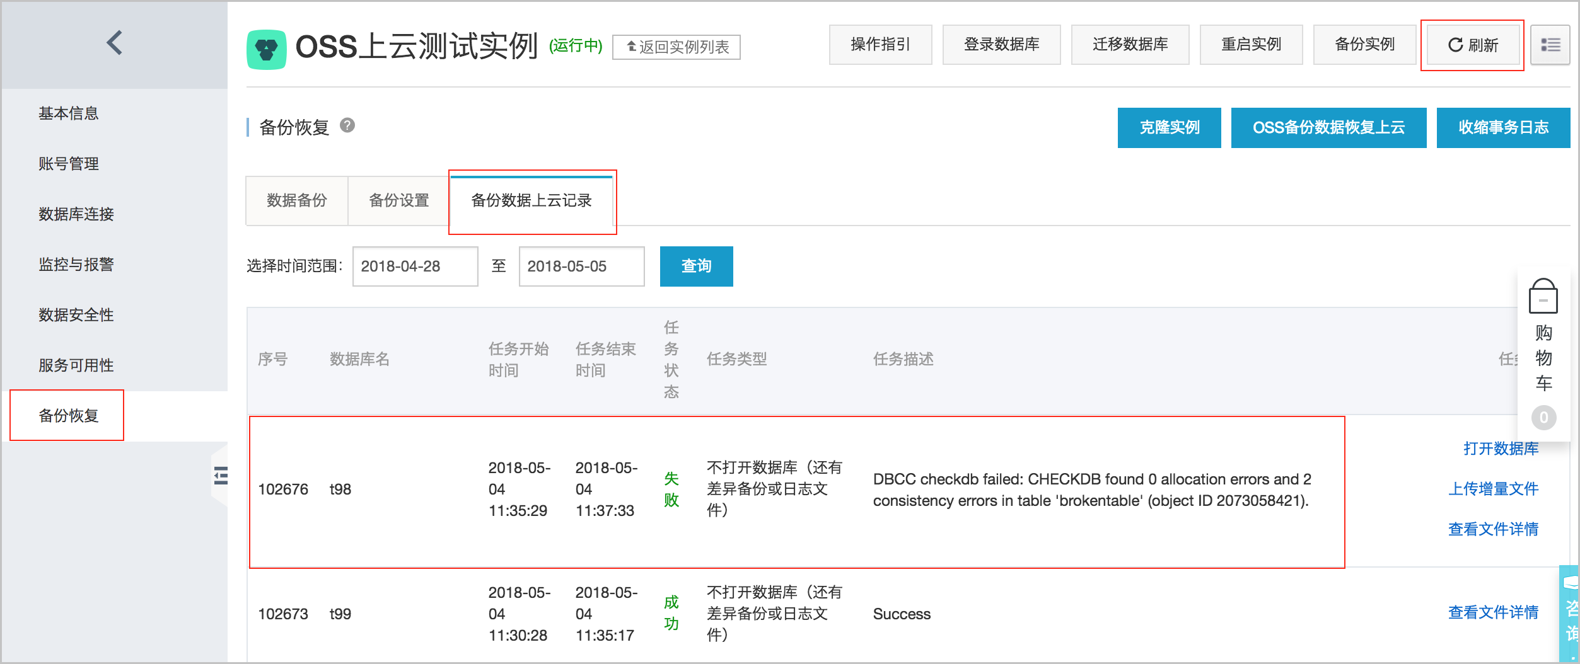
Task: Click 运行中 status label
Action: click(576, 46)
